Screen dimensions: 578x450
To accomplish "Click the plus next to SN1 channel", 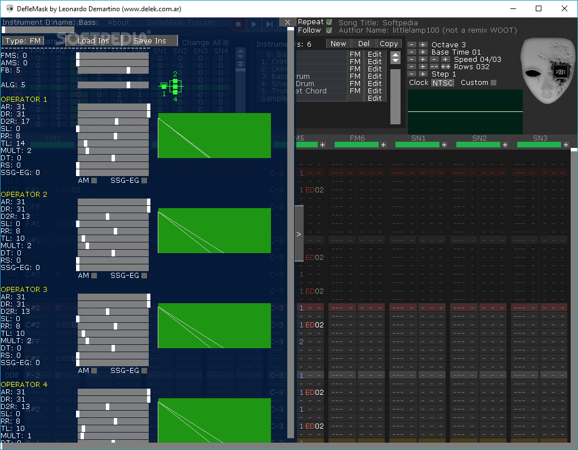I will pos(444,145).
